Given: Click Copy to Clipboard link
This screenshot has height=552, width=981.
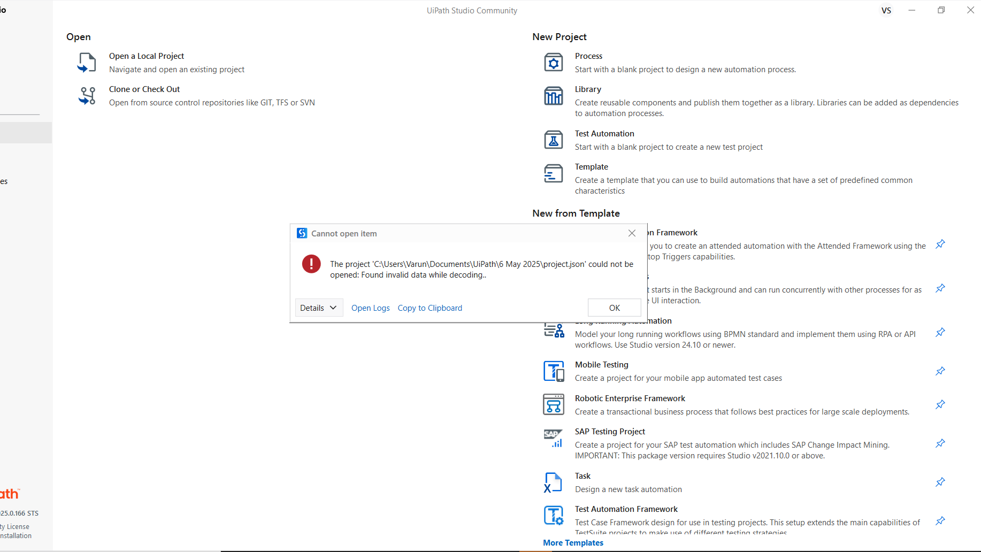Looking at the screenshot, I should tap(430, 308).
